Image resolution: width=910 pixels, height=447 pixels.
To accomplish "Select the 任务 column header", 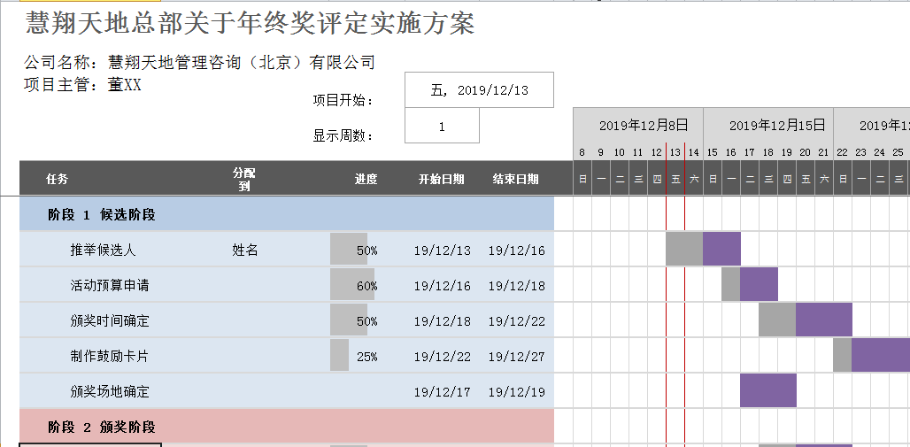I will click(x=58, y=180).
